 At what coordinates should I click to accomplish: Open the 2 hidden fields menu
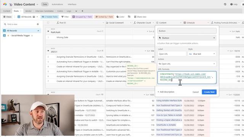click(50, 17)
